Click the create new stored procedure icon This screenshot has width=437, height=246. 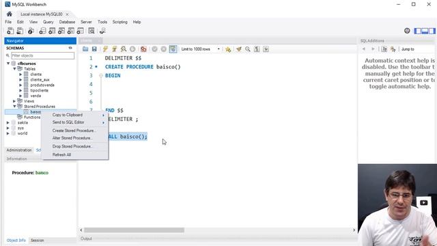point(71,31)
